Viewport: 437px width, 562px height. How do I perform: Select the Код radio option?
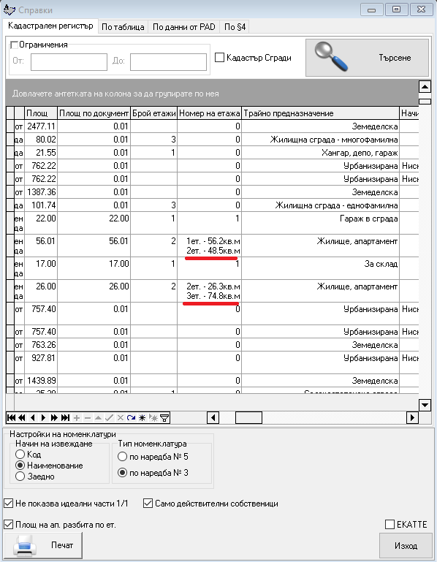[20, 454]
